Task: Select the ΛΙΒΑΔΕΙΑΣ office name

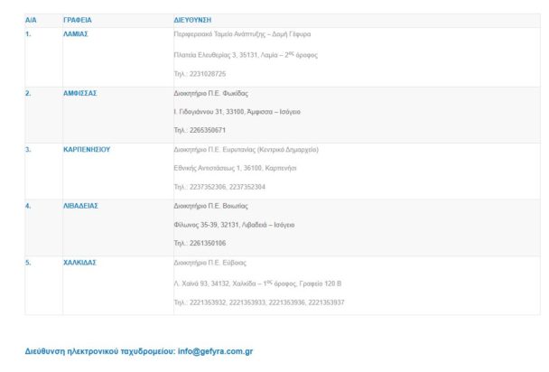Action: (80, 206)
